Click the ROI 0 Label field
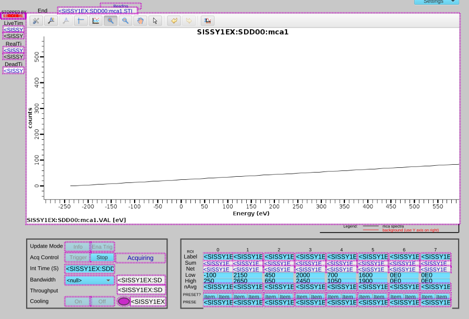Screen dimensions: 469x319 (218, 257)
